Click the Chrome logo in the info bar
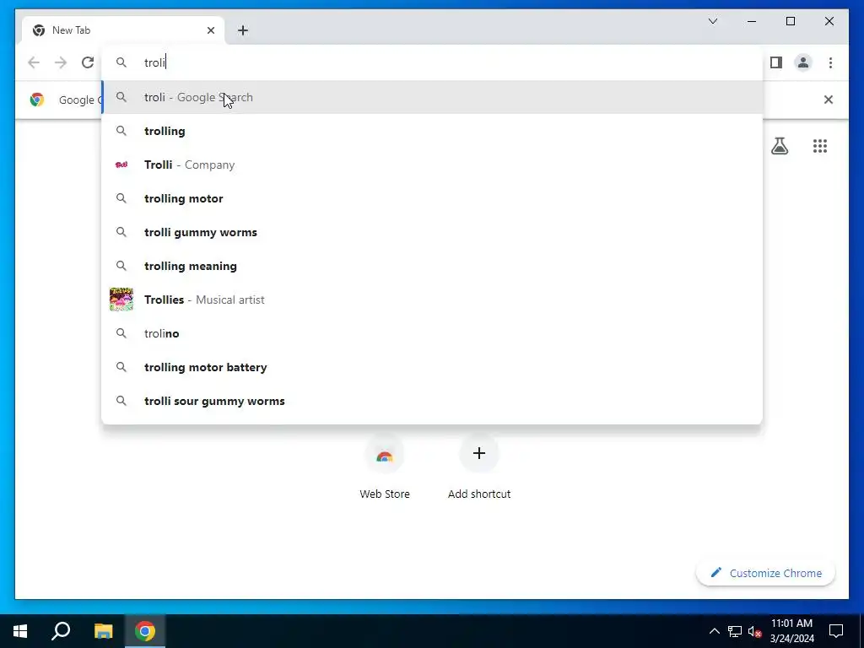This screenshot has width=864, height=648. pos(37,100)
